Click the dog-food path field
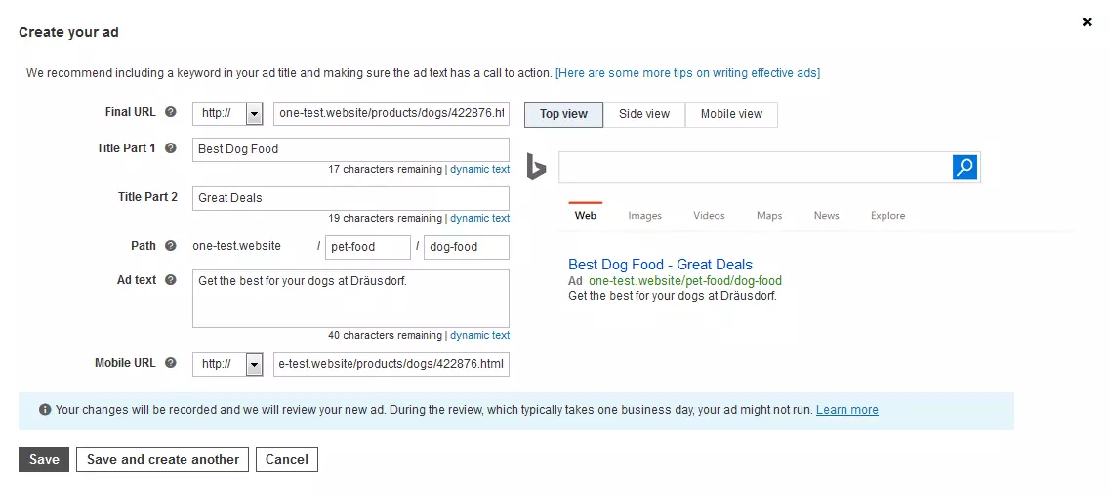 click(x=467, y=247)
